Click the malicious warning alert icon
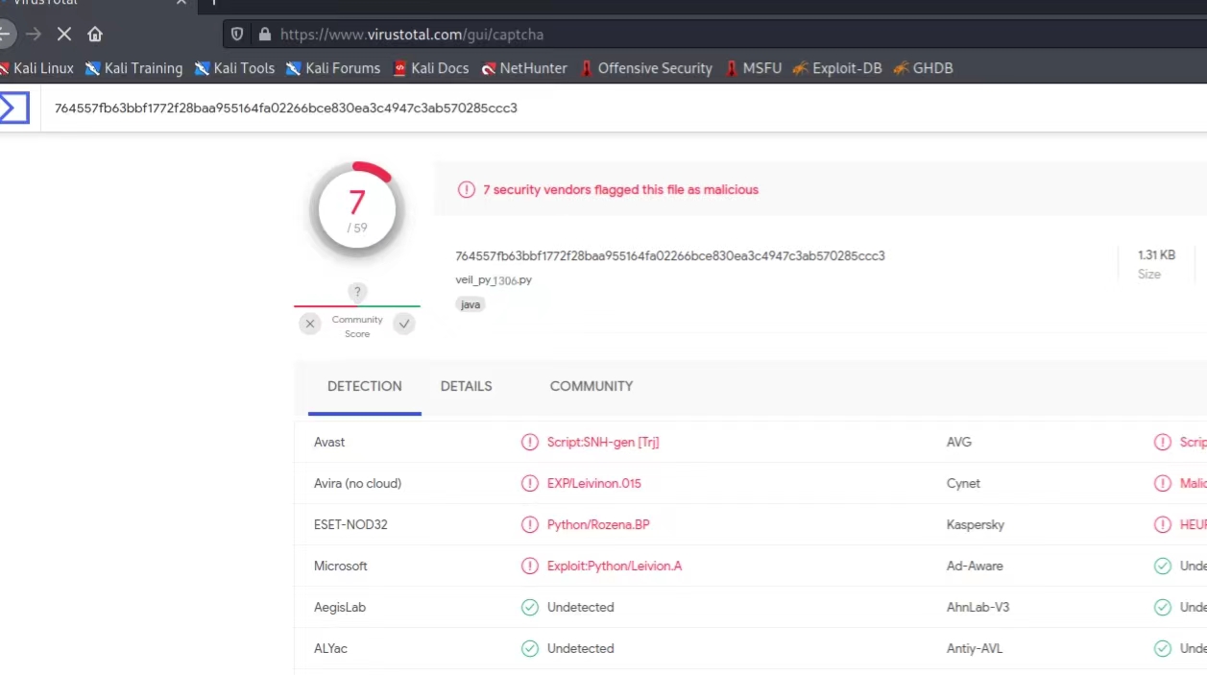Image resolution: width=1207 pixels, height=675 pixels. 467,190
